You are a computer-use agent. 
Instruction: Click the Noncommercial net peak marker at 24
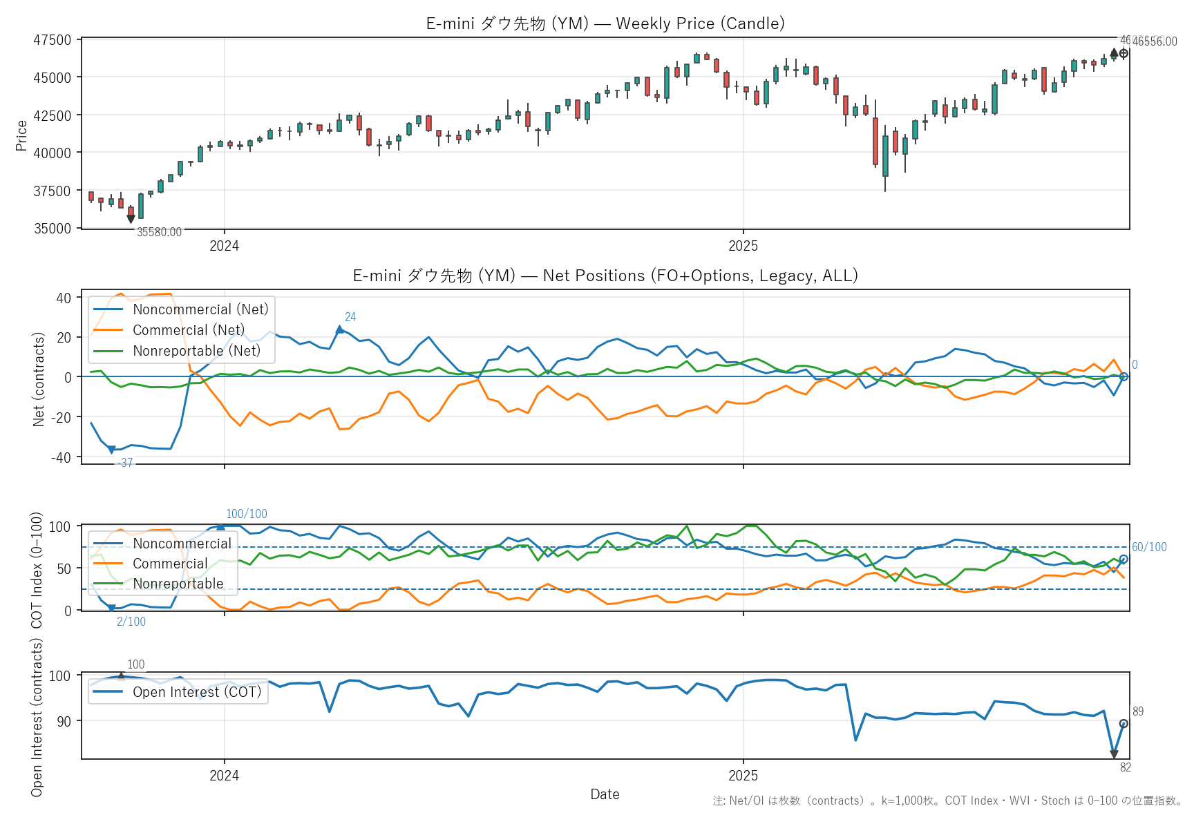coord(339,330)
